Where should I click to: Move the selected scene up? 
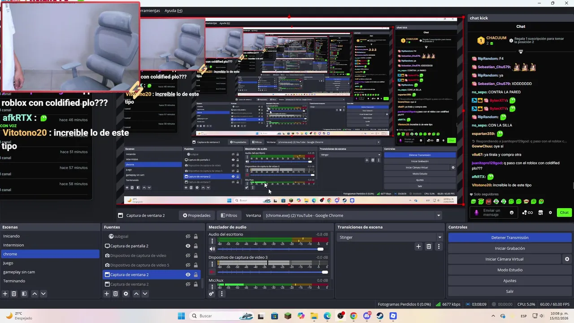pos(35,294)
